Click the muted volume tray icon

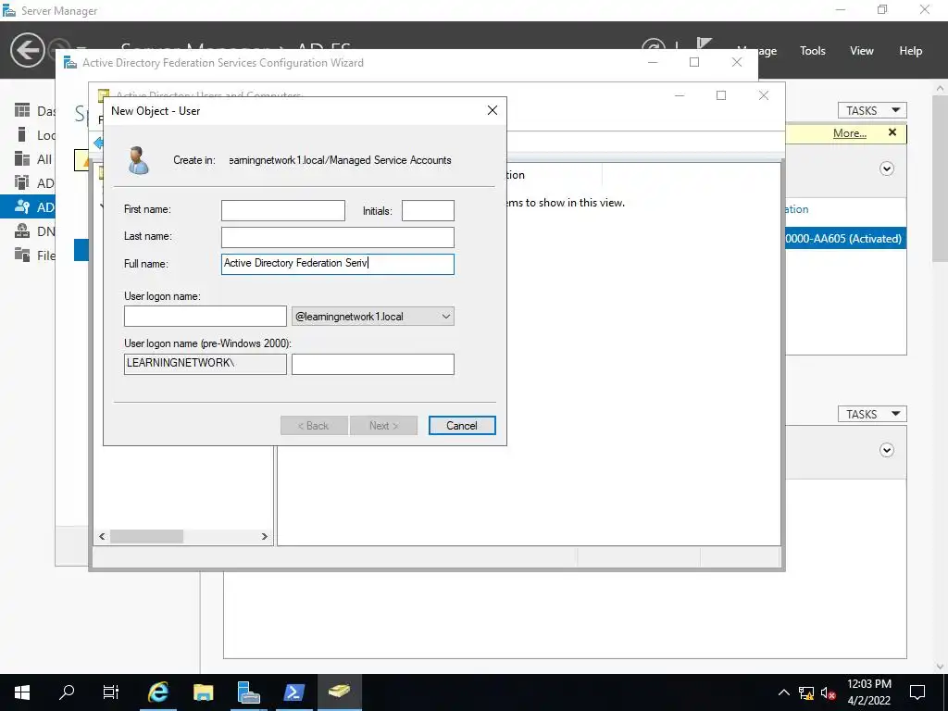829,692
